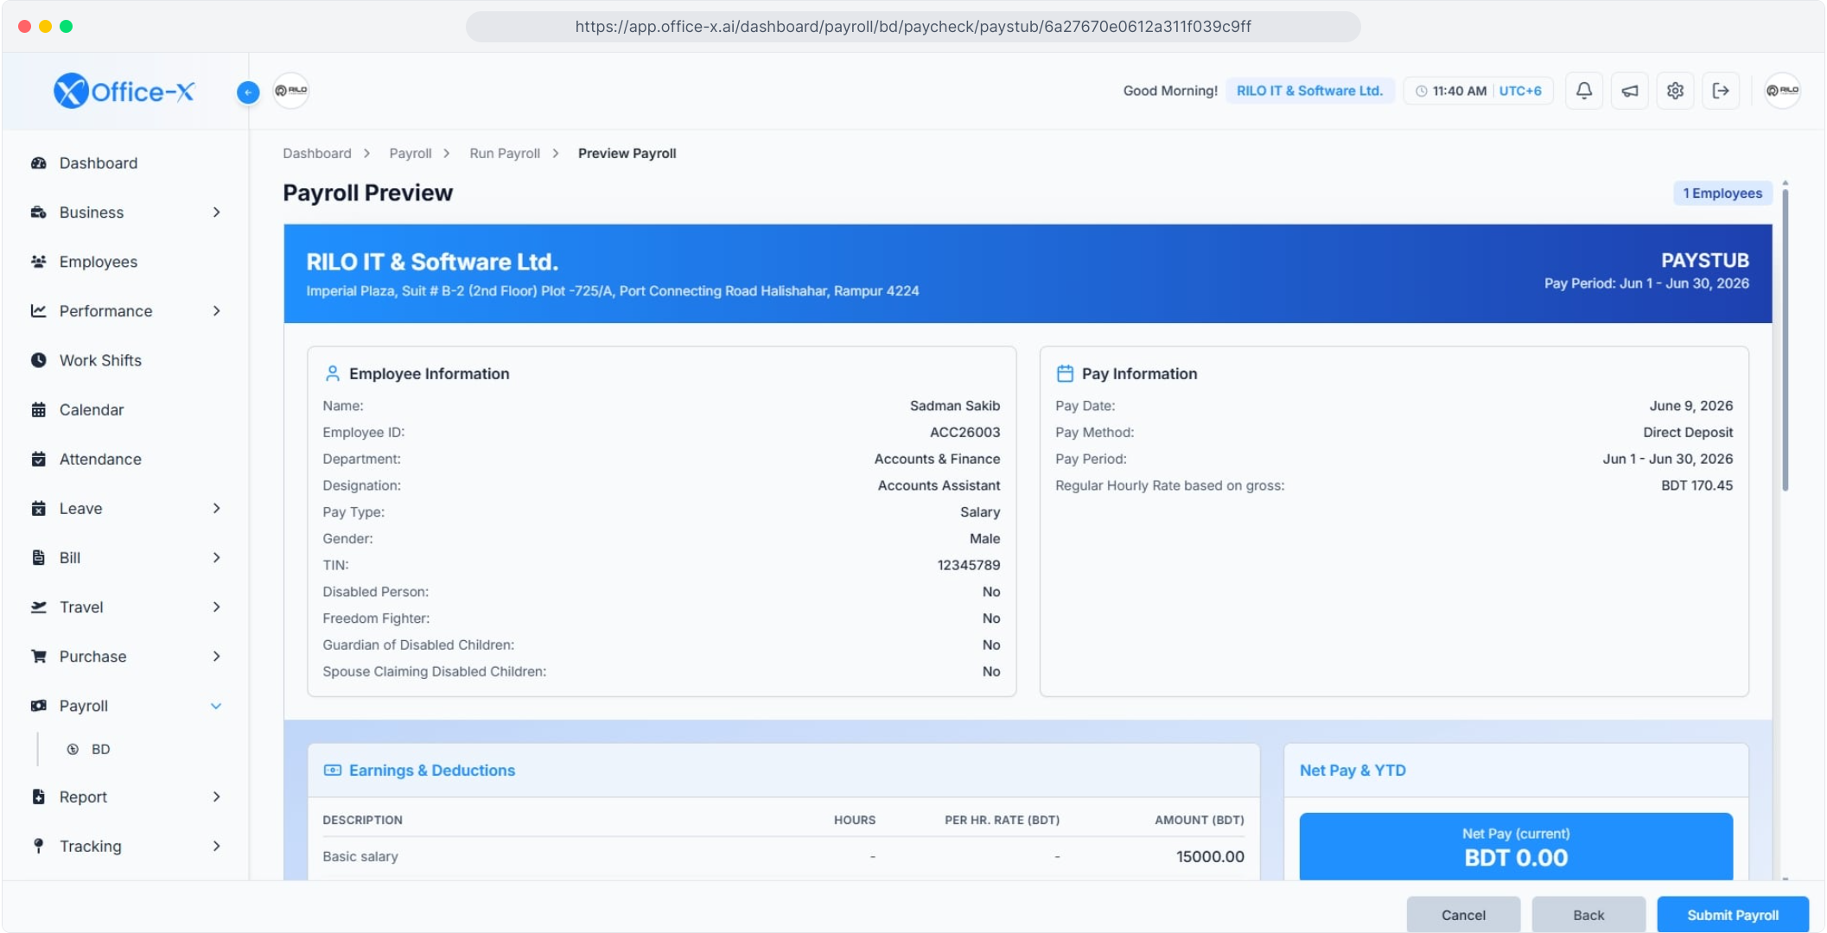The width and height of the screenshot is (1827, 933).
Task: Open Calendar menu item
Action: (92, 409)
